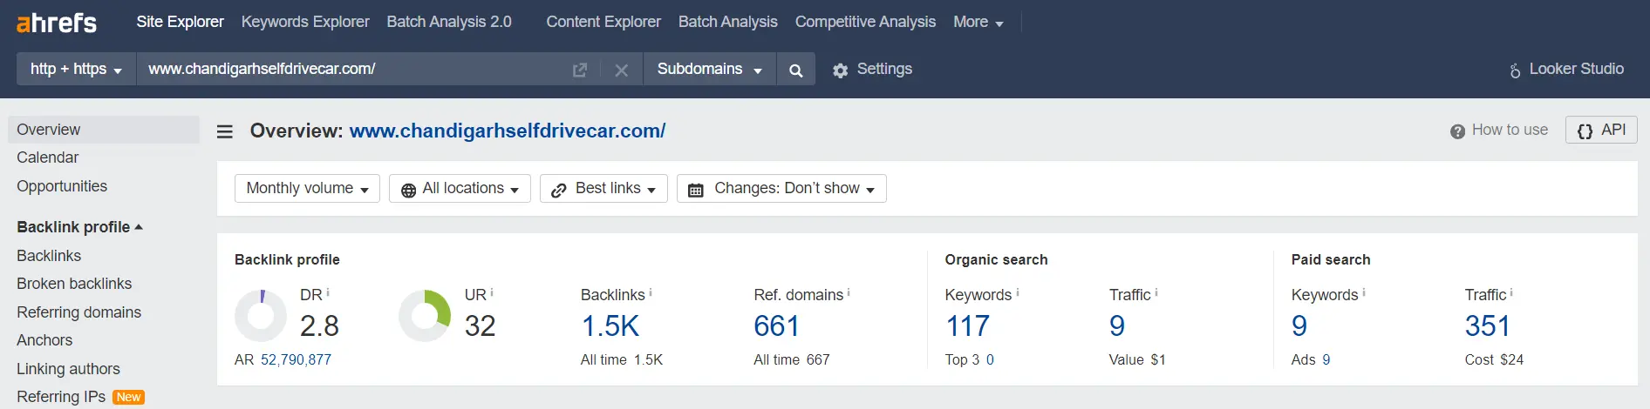Select Referring domains in sidebar
The image size is (1650, 409).
(x=78, y=312)
